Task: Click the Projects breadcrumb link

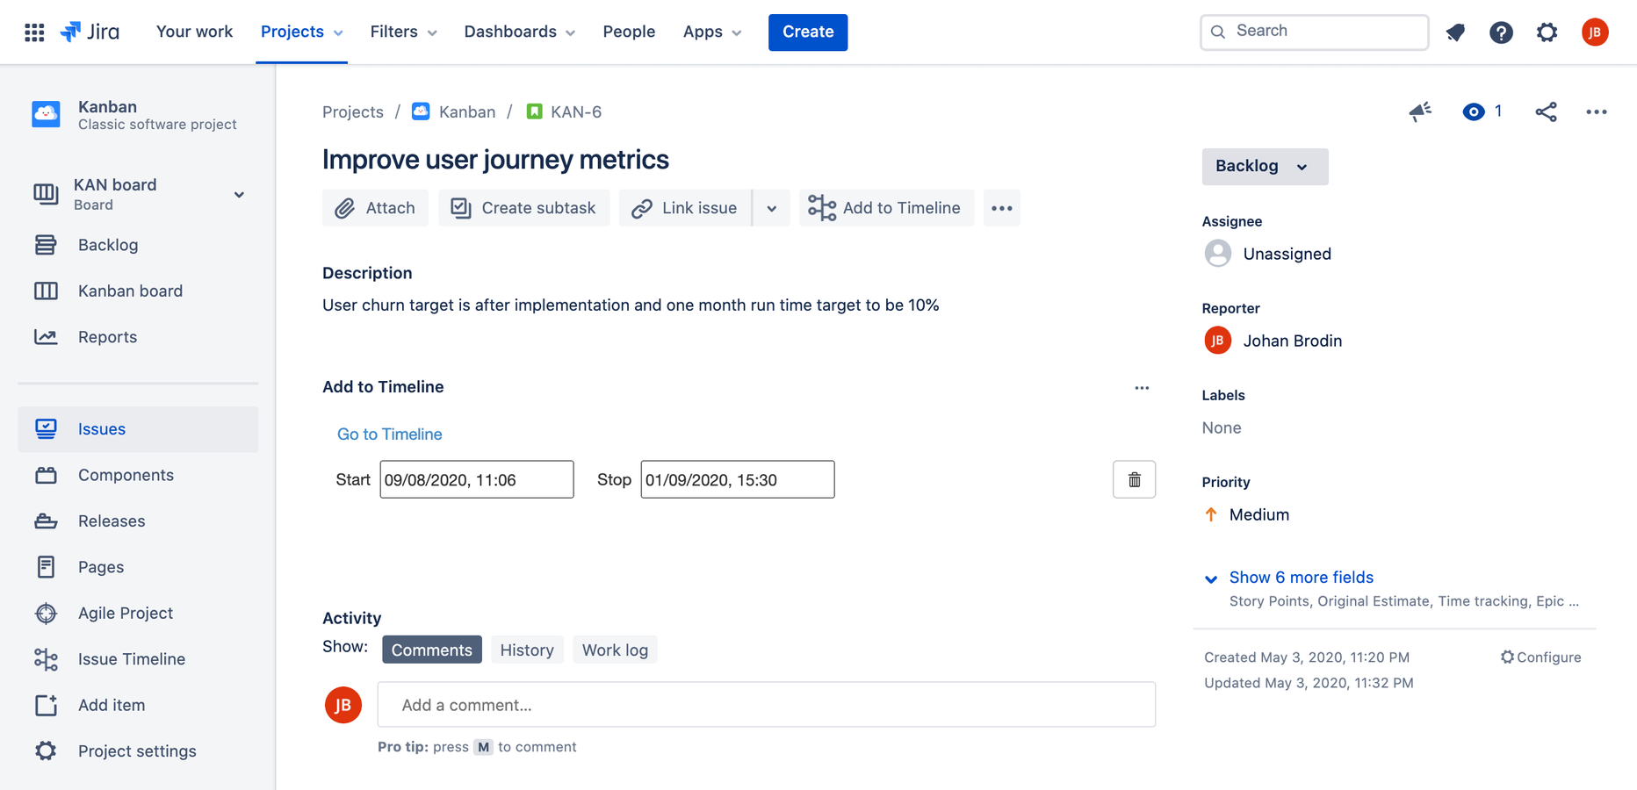Action: 353,111
